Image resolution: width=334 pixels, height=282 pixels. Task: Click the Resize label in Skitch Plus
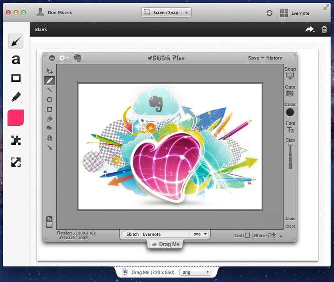click(x=66, y=233)
